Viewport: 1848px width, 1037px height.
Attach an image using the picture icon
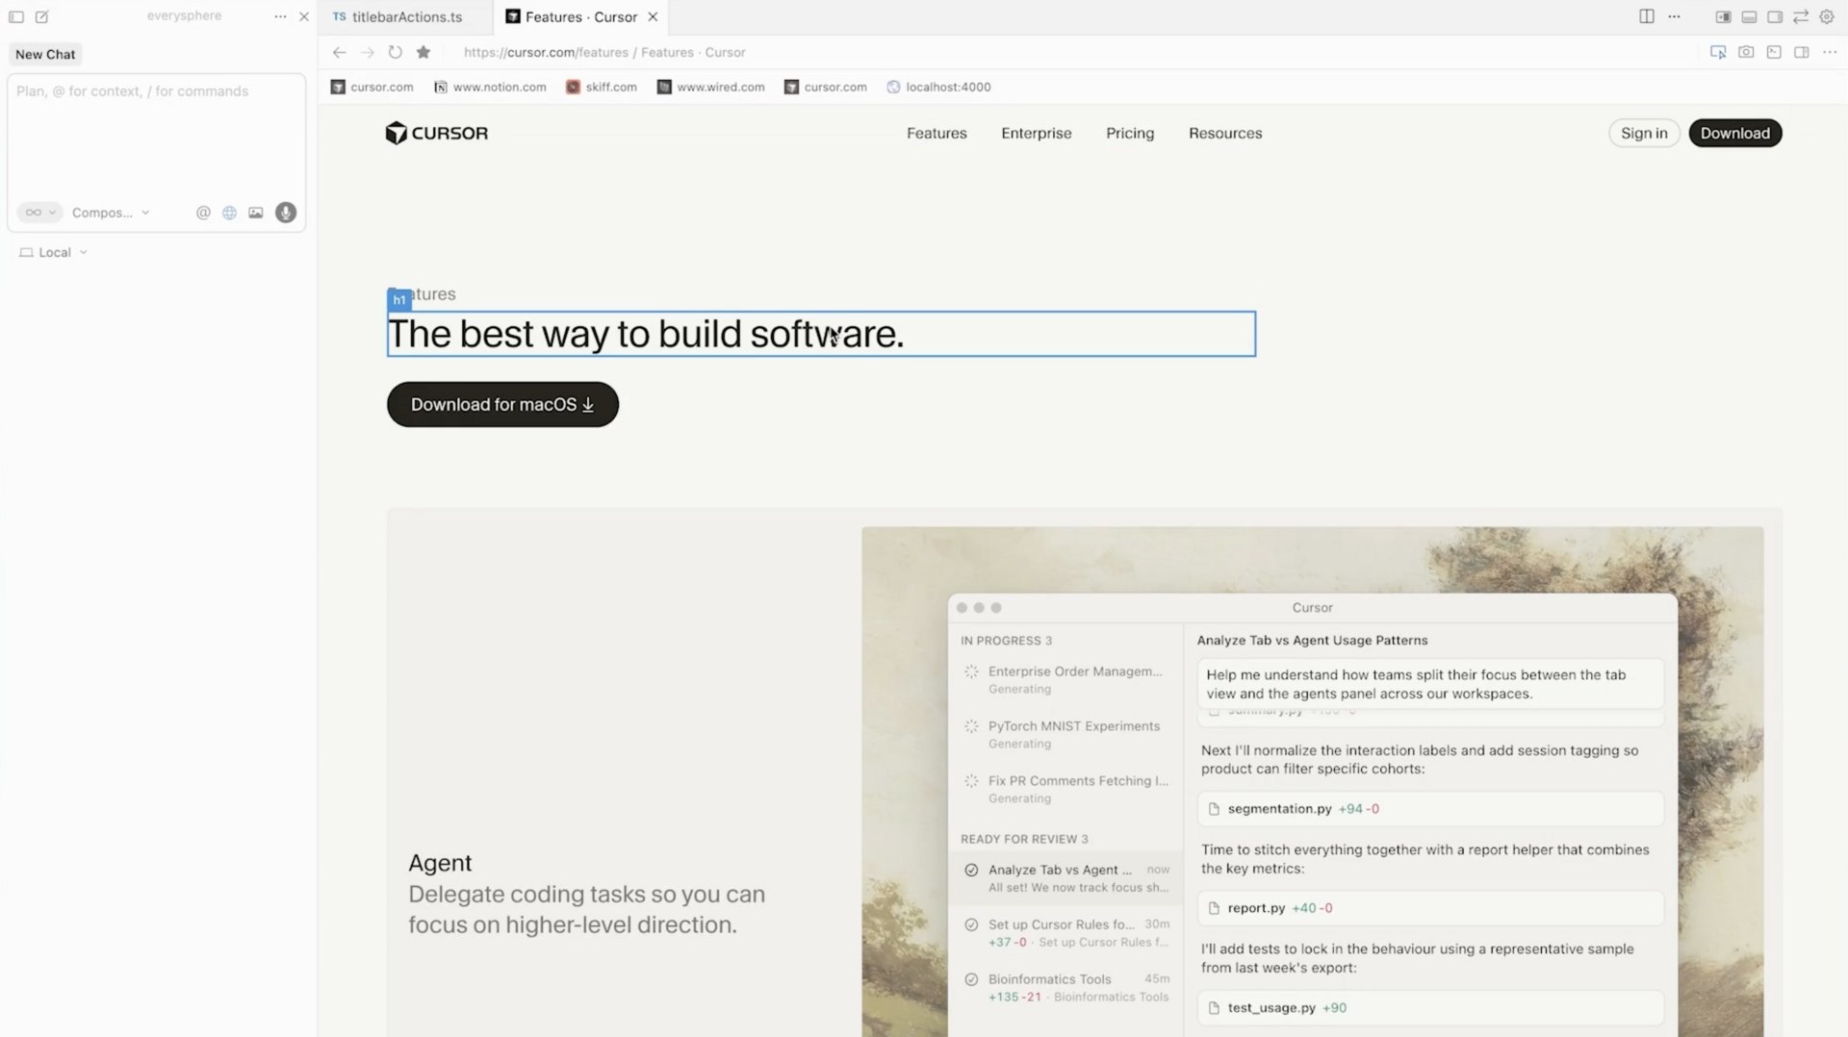coord(255,213)
